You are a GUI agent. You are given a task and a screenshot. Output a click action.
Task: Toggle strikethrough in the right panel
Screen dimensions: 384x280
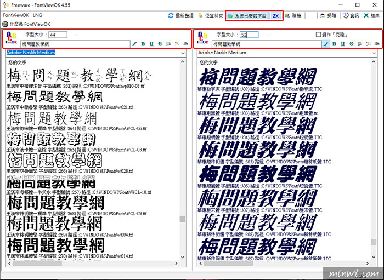tap(352, 44)
